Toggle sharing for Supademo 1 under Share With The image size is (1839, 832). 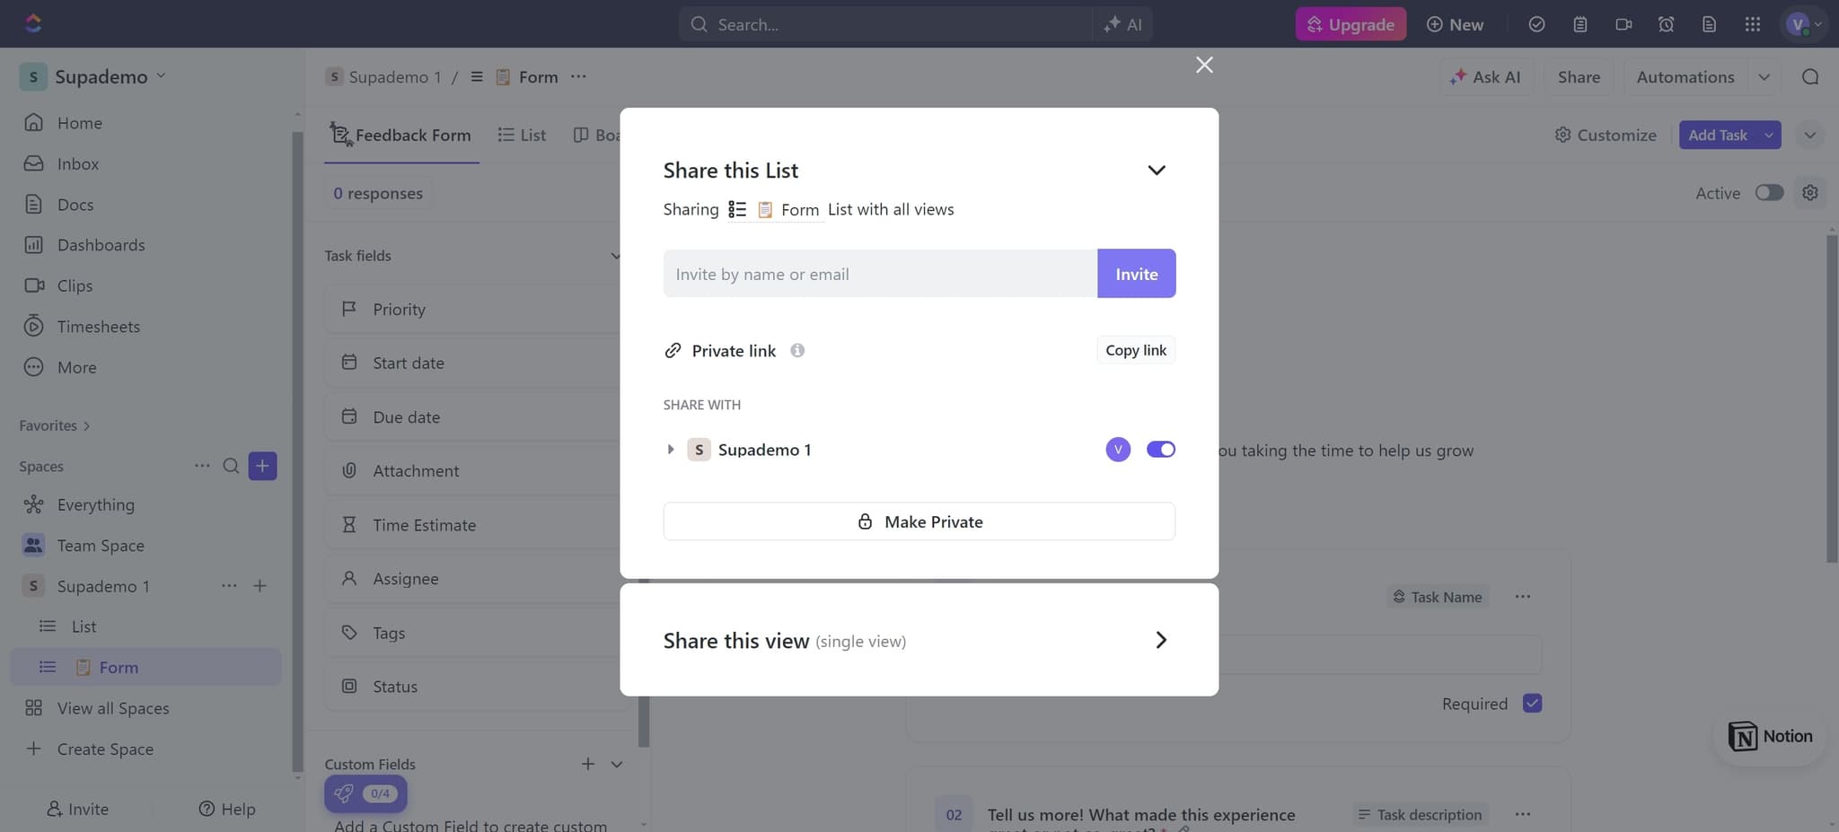[x=1161, y=449]
